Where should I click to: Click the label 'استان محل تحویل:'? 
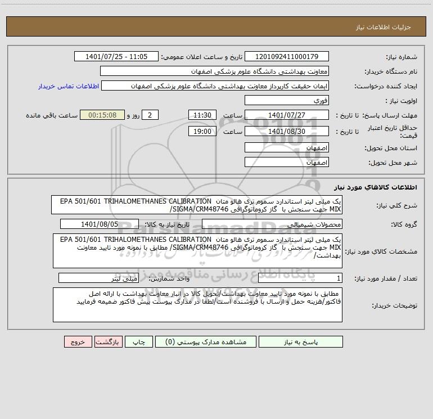pos(391,148)
